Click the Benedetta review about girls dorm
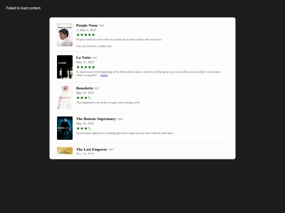The image size is (285, 213). tap(108, 103)
